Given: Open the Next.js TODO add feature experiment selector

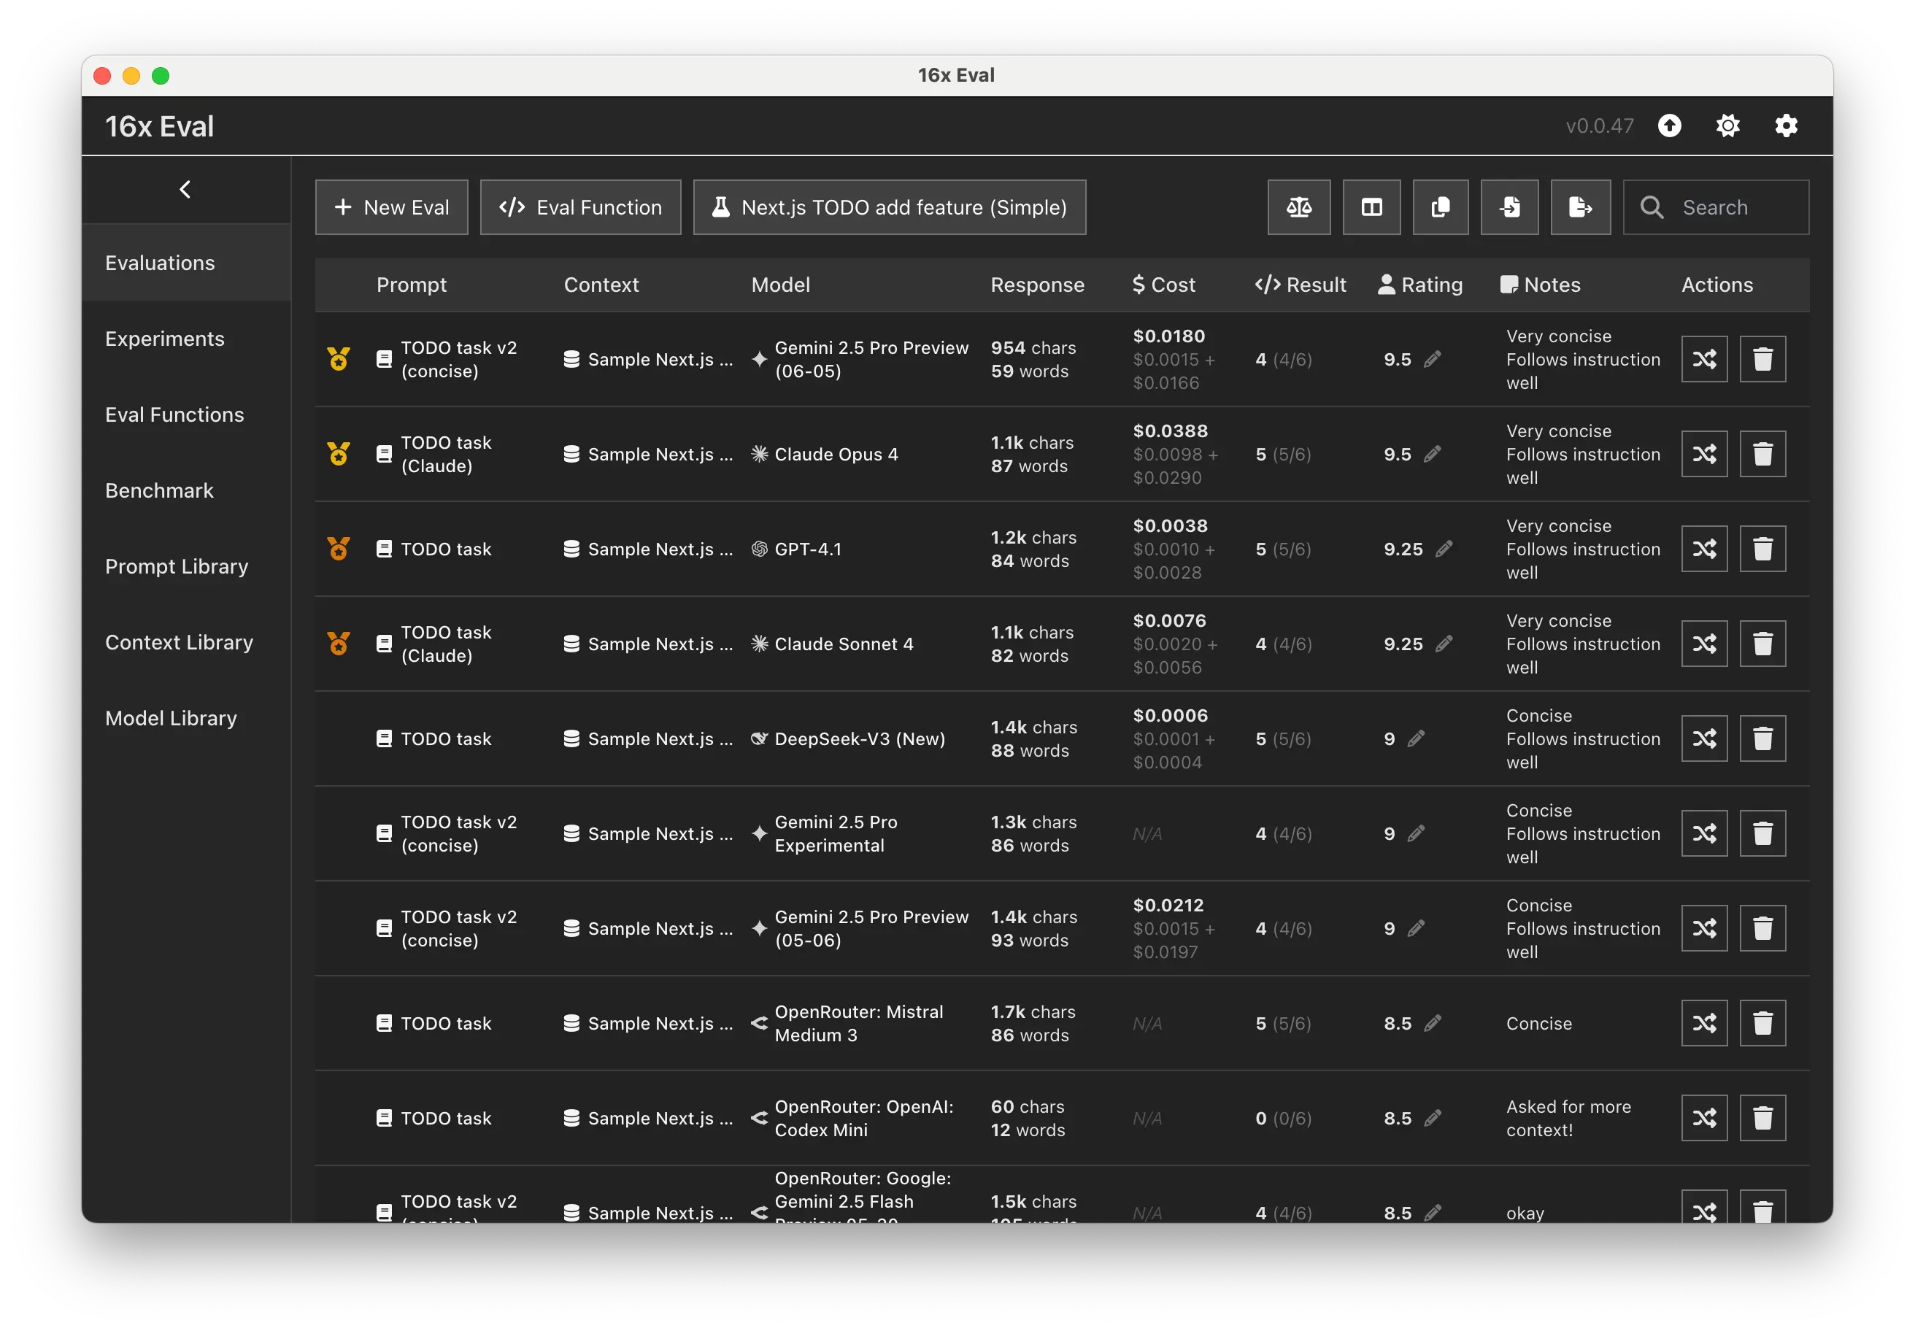Looking at the screenshot, I should (889, 207).
